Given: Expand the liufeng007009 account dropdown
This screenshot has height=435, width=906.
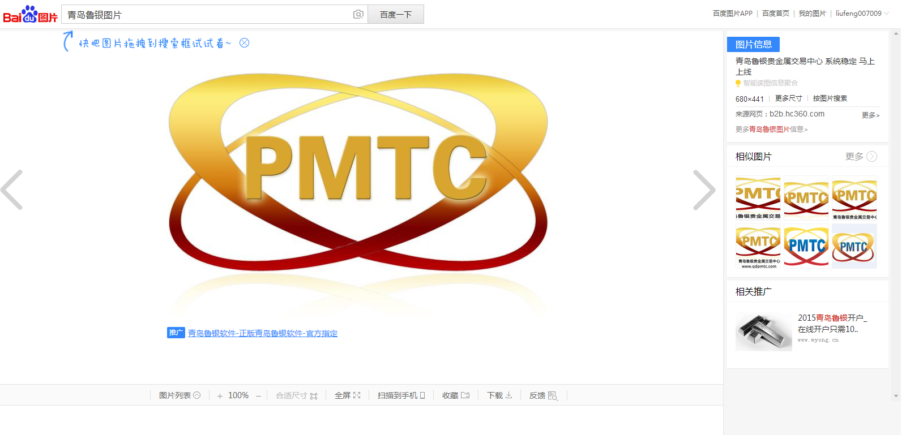Looking at the screenshot, I should pyautogui.click(x=862, y=13).
